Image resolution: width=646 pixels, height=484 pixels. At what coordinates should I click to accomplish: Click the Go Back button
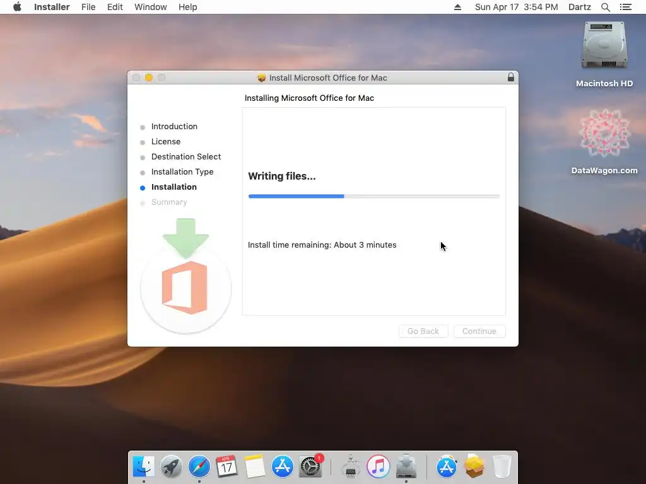click(x=423, y=331)
